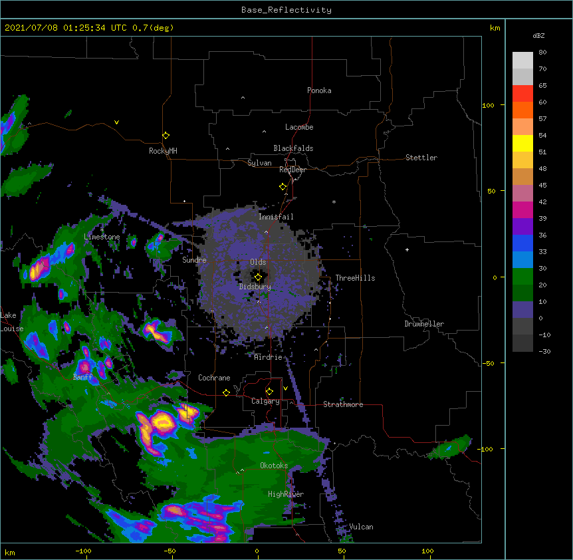The height and width of the screenshot is (560, 573).
Task: Click the km unit label at bottom left
Action: (10, 552)
